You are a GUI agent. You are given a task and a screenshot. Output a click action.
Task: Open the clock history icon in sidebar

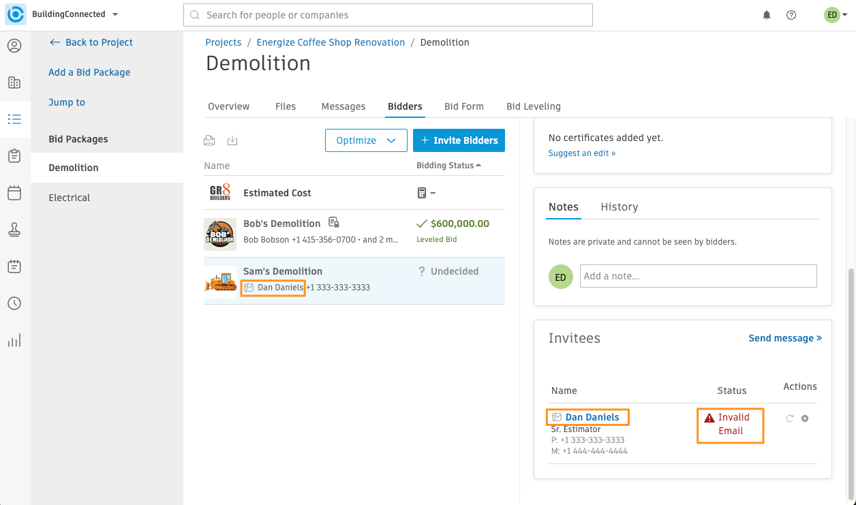coord(14,303)
